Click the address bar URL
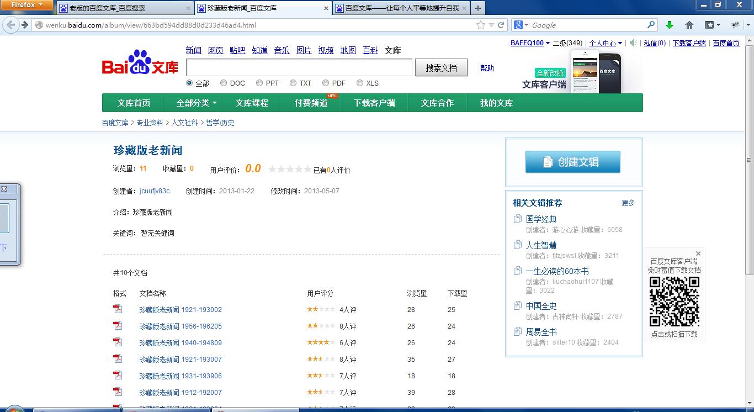The height and width of the screenshot is (412, 754). 151,25
